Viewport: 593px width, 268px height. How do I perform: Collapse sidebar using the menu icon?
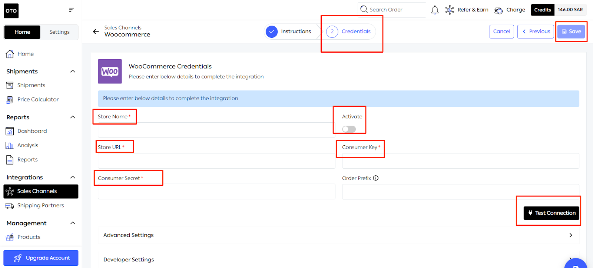72,10
